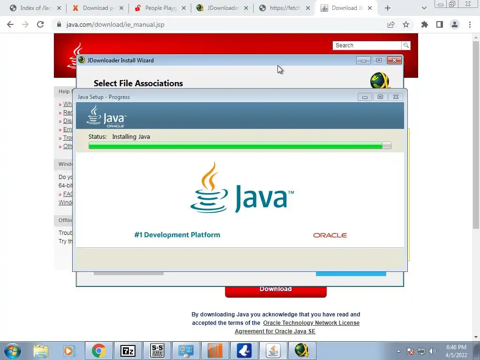Click the Chrome forward arrow

click(25, 24)
